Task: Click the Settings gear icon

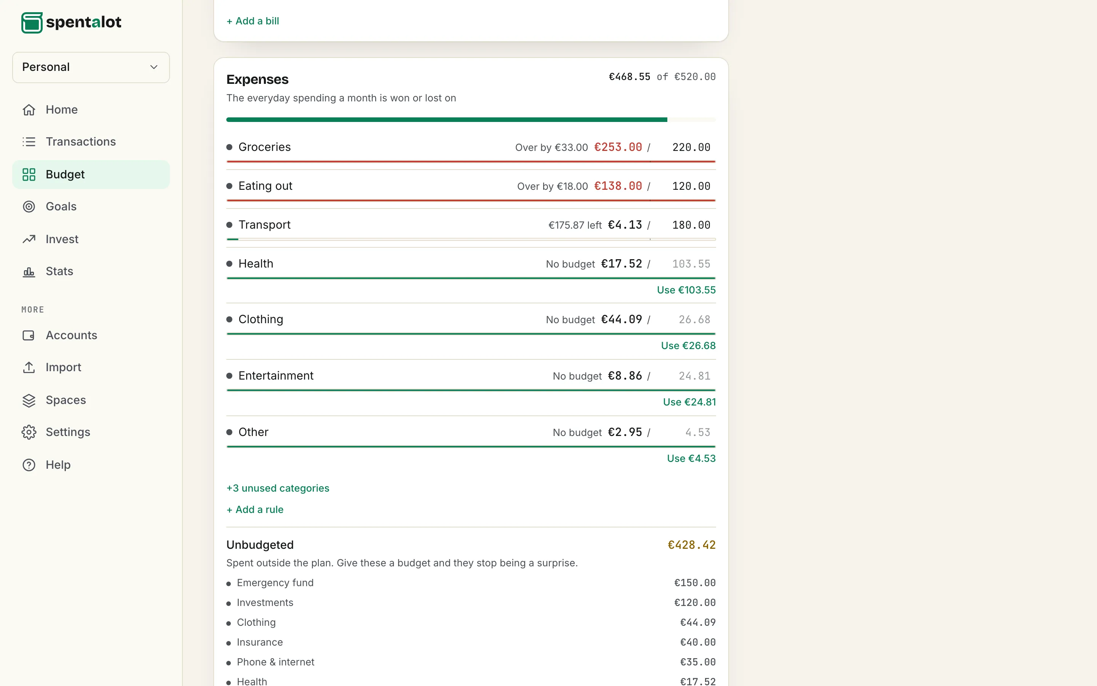Action: point(29,433)
